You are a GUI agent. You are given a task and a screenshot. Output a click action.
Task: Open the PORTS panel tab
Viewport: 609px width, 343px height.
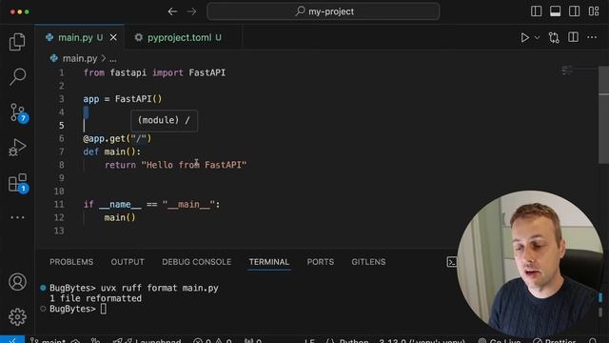(321, 262)
